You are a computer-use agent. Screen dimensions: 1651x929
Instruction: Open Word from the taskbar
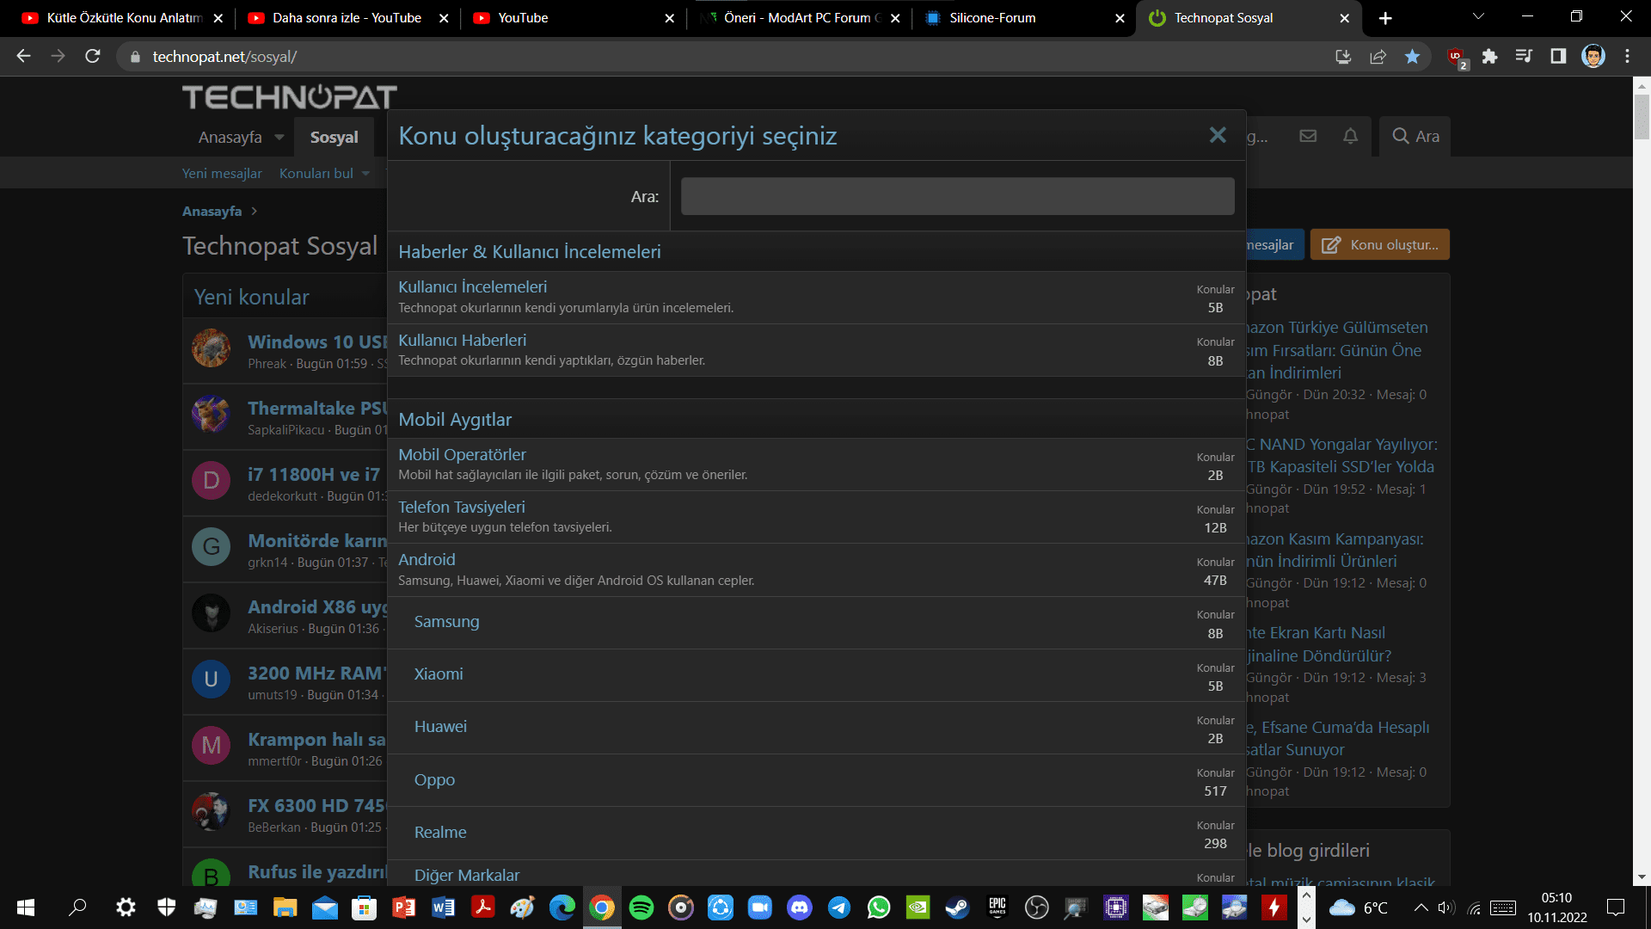tap(444, 907)
